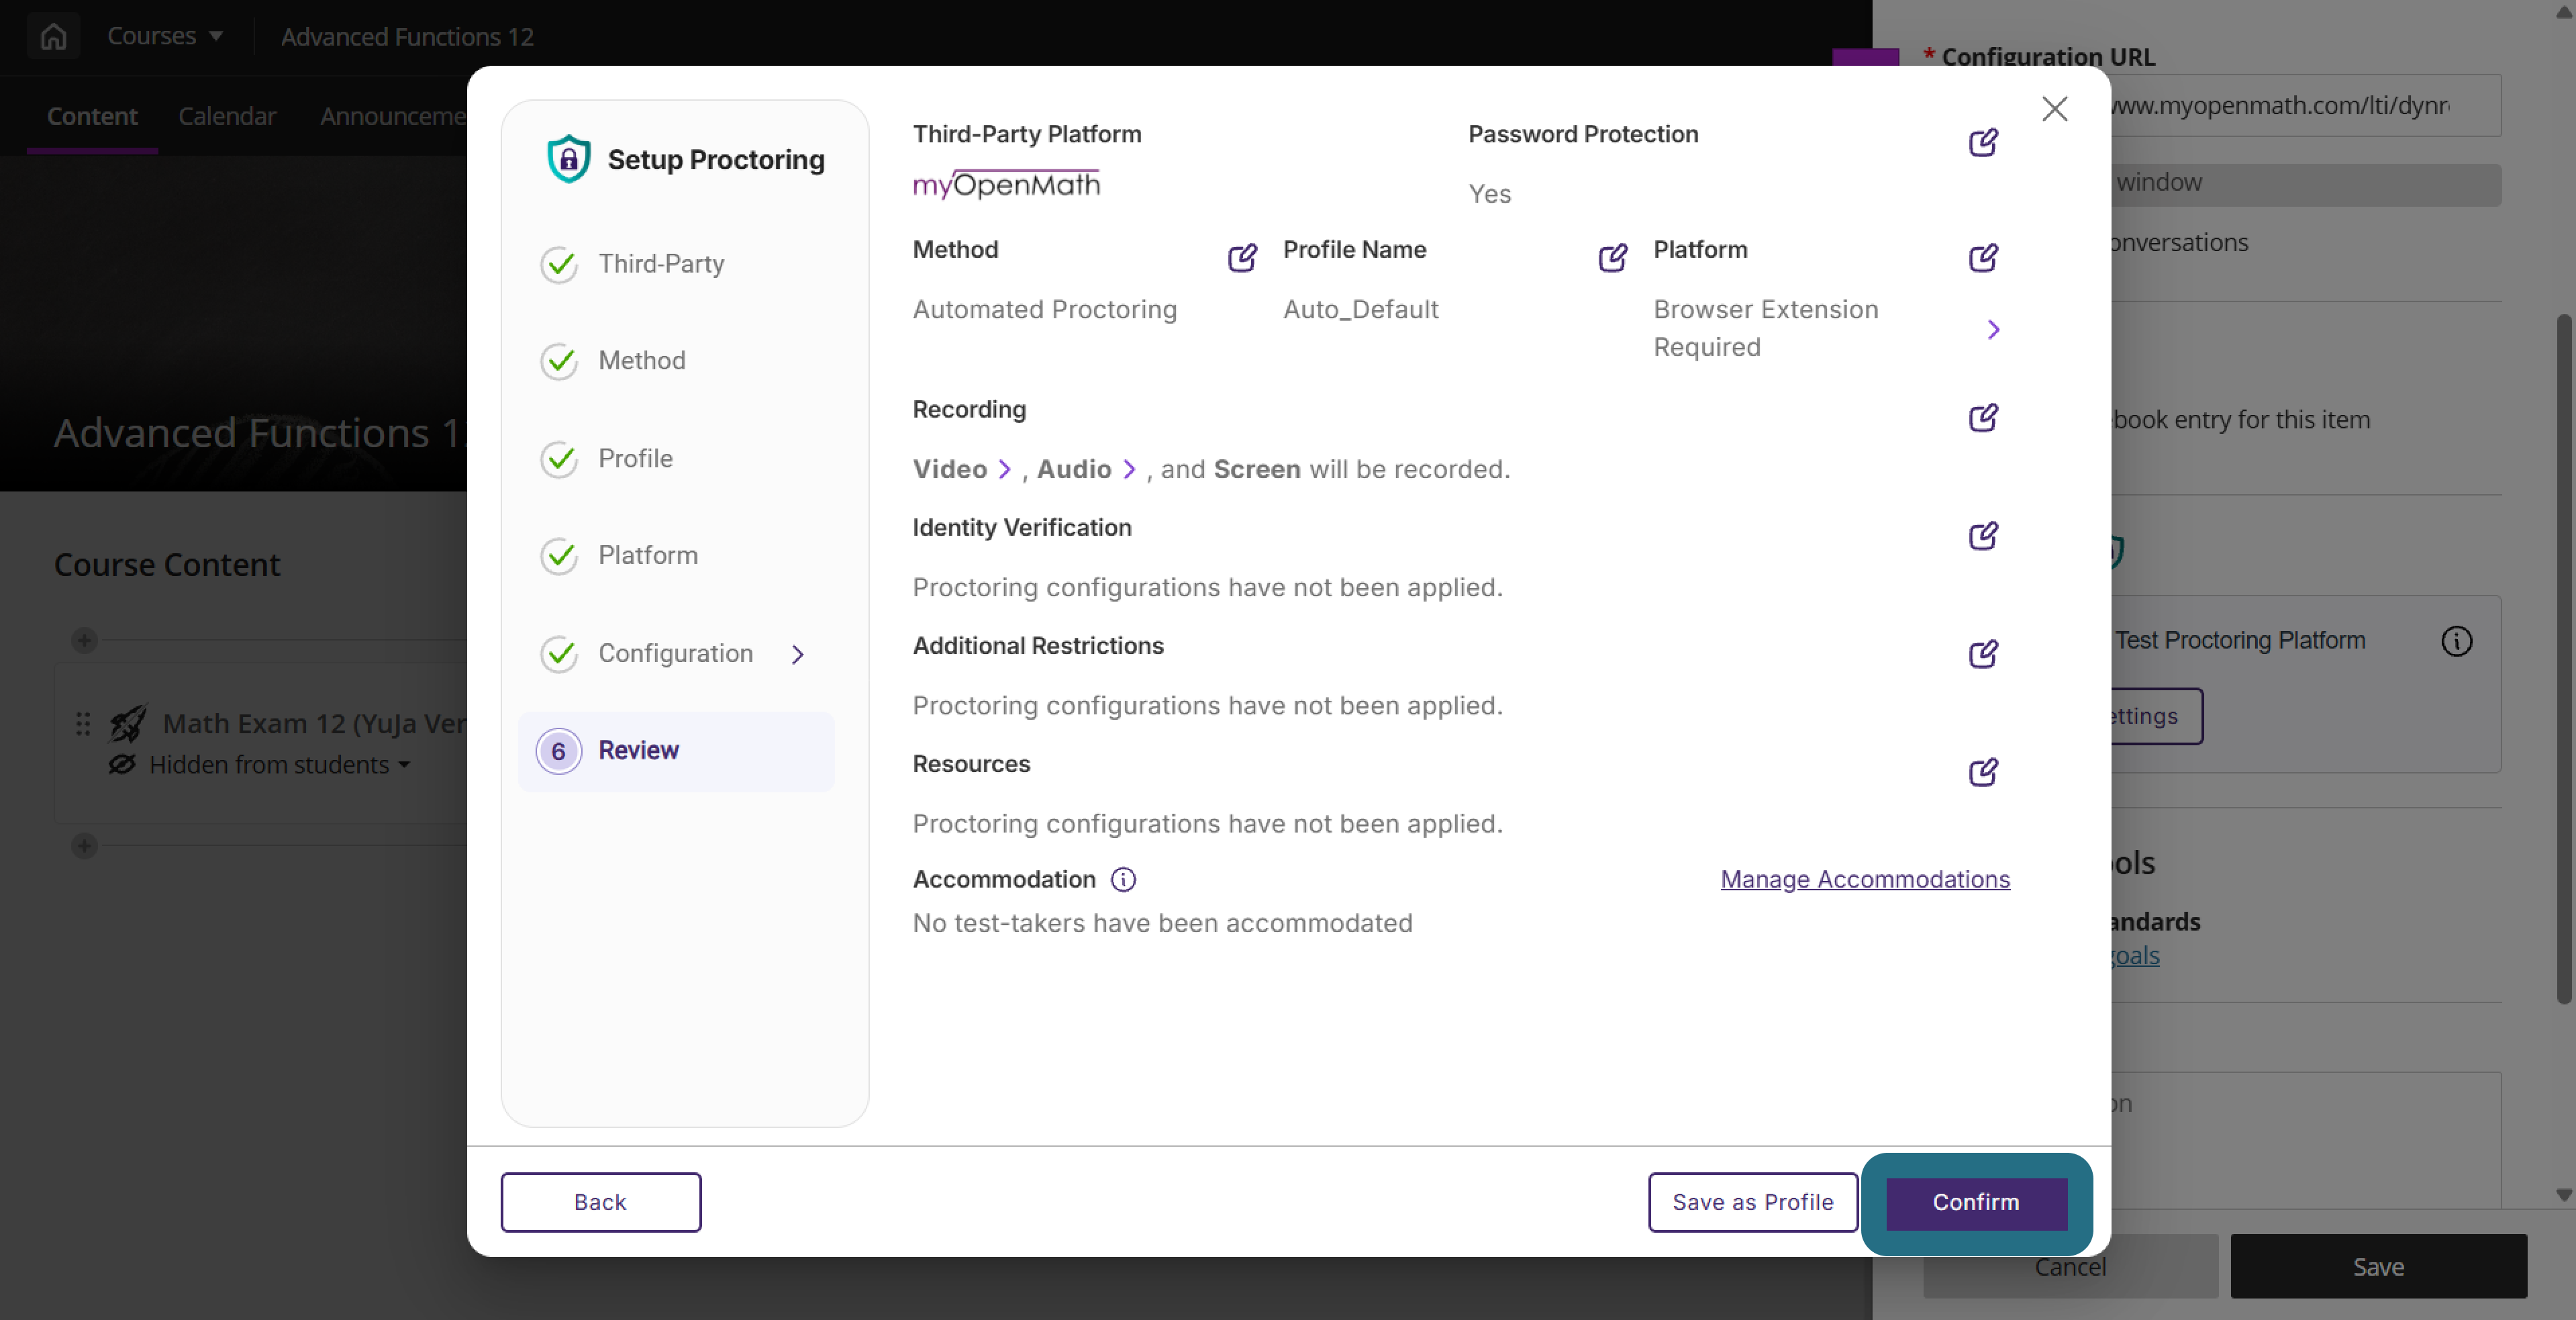2576x1320 pixels.
Task: Click the edit icon for Platform
Action: (x=1983, y=258)
